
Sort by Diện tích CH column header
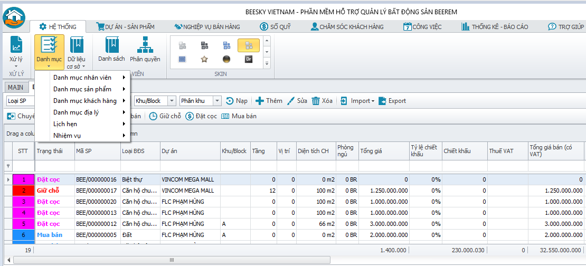316,151
